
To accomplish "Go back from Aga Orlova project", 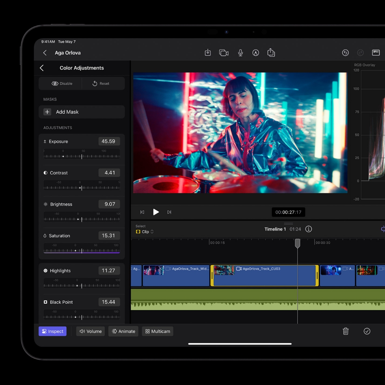I will (x=45, y=53).
